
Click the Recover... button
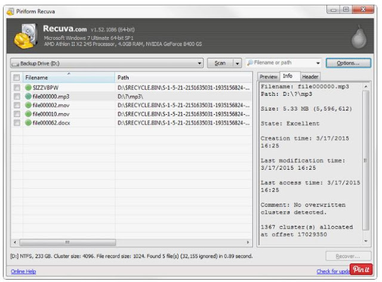348,256
